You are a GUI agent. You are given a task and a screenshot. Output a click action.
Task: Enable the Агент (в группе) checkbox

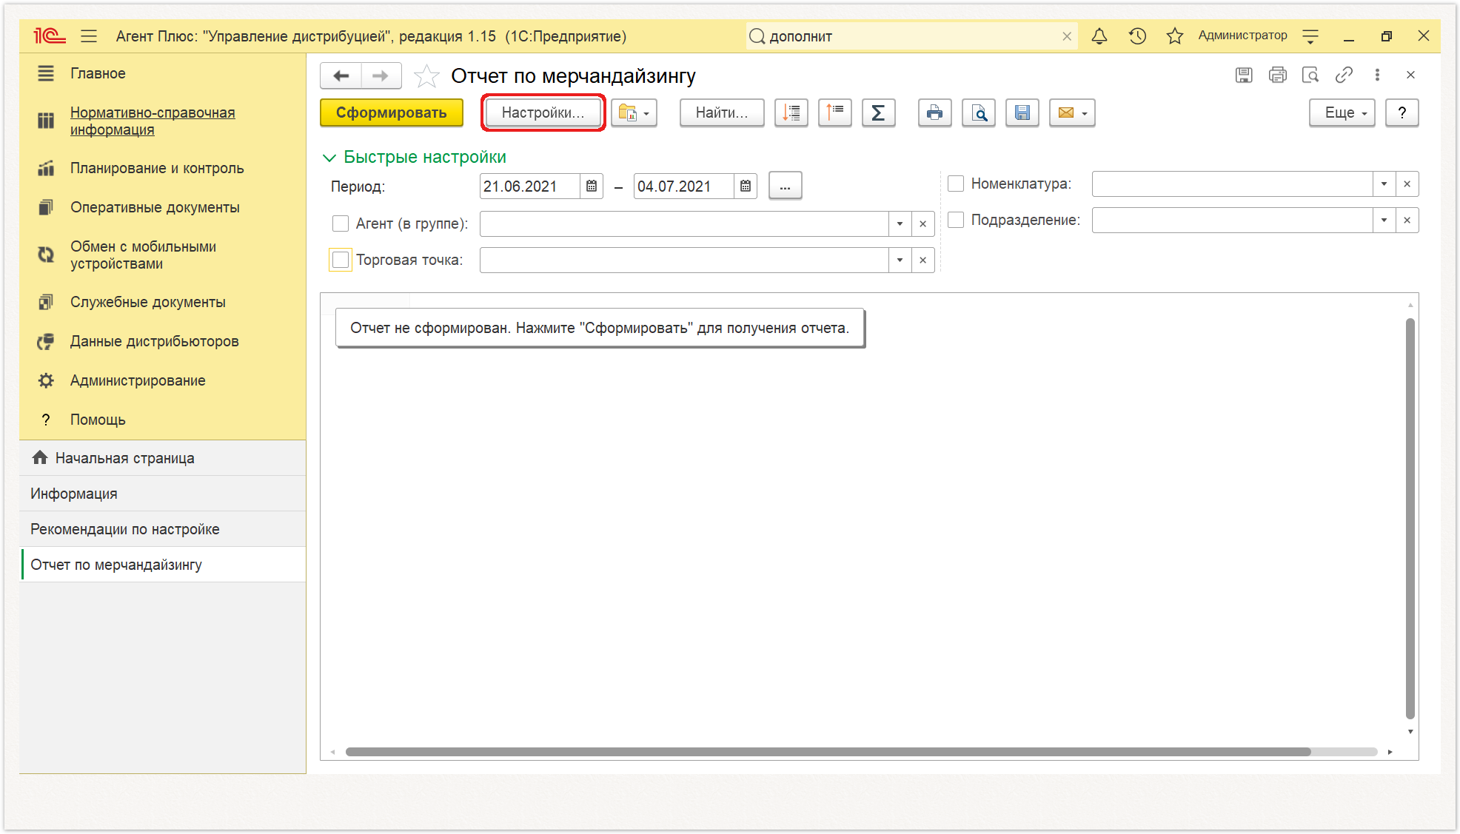pos(341,223)
